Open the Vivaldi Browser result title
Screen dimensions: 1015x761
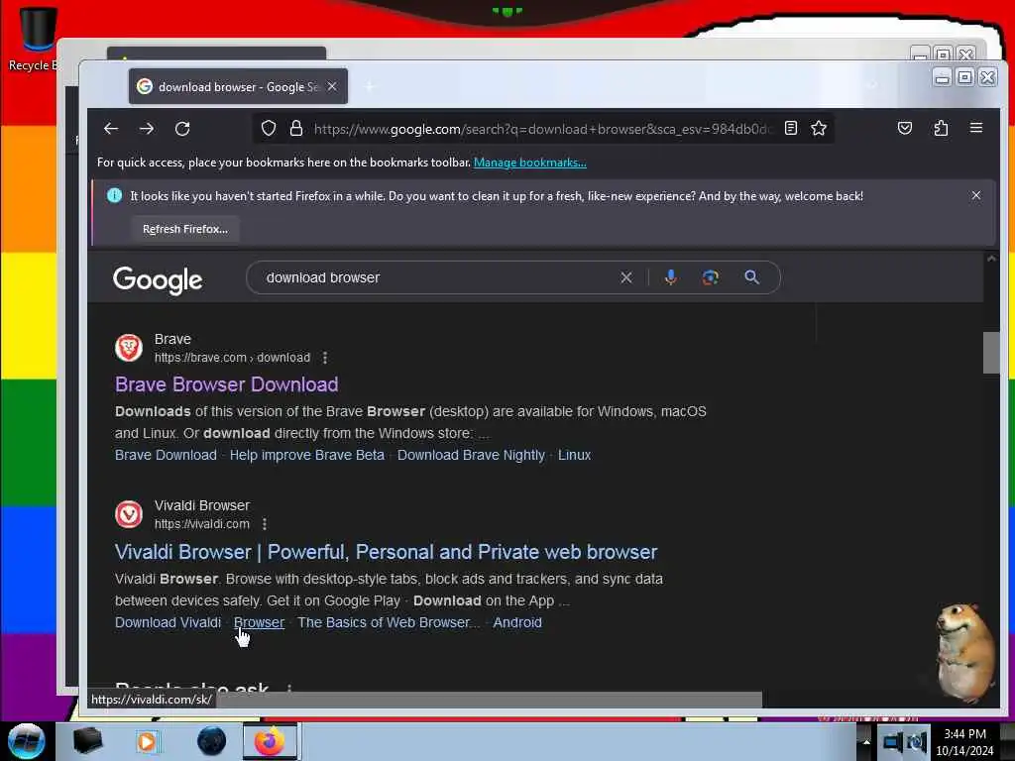pyautogui.click(x=386, y=552)
